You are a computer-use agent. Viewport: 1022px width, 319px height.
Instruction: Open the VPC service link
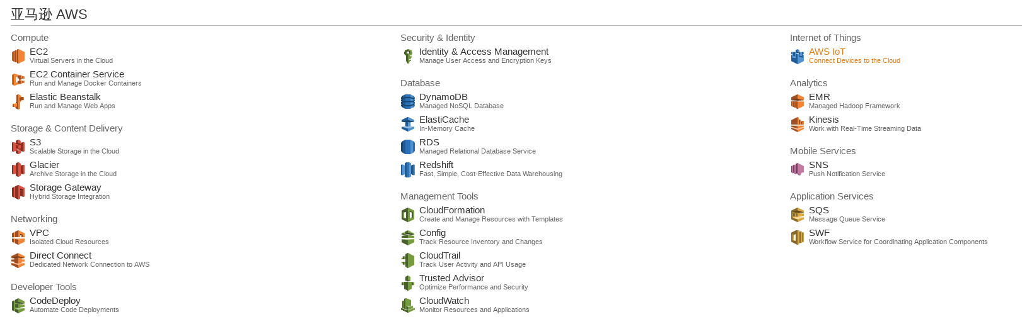click(x=39, y=233)
